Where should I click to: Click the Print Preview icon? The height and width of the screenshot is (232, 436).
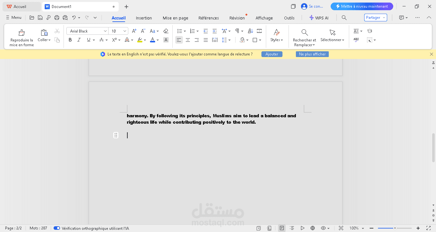point(65,18)
